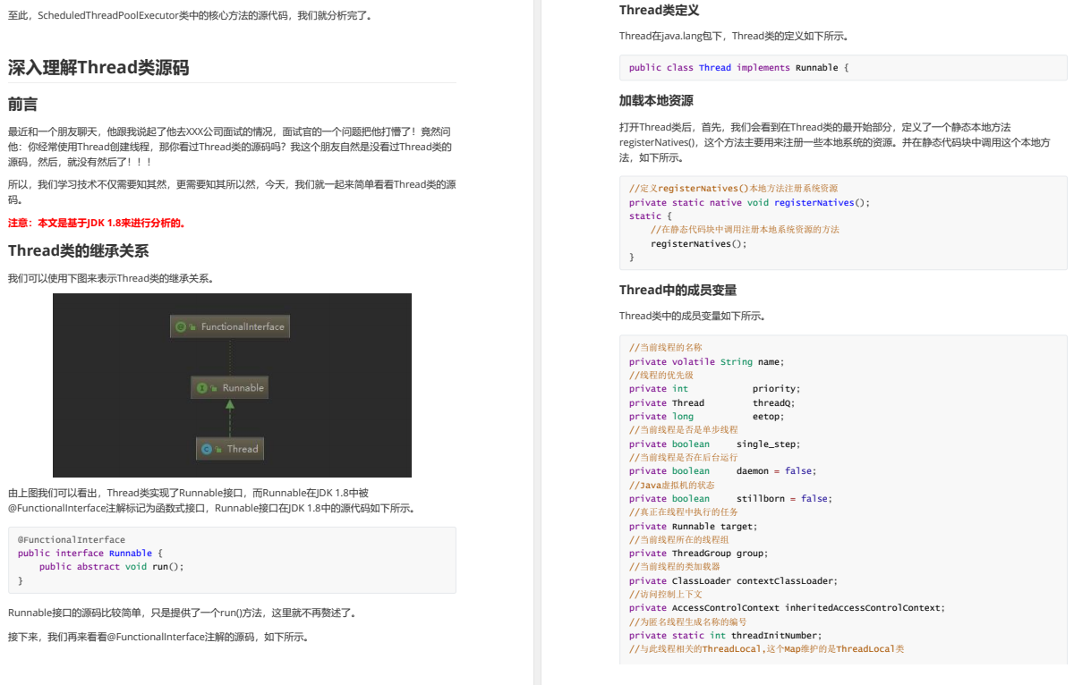Click the red note about JDK 1.8
Viewport: 1074px width, 685px height.
tap(97, 223)
